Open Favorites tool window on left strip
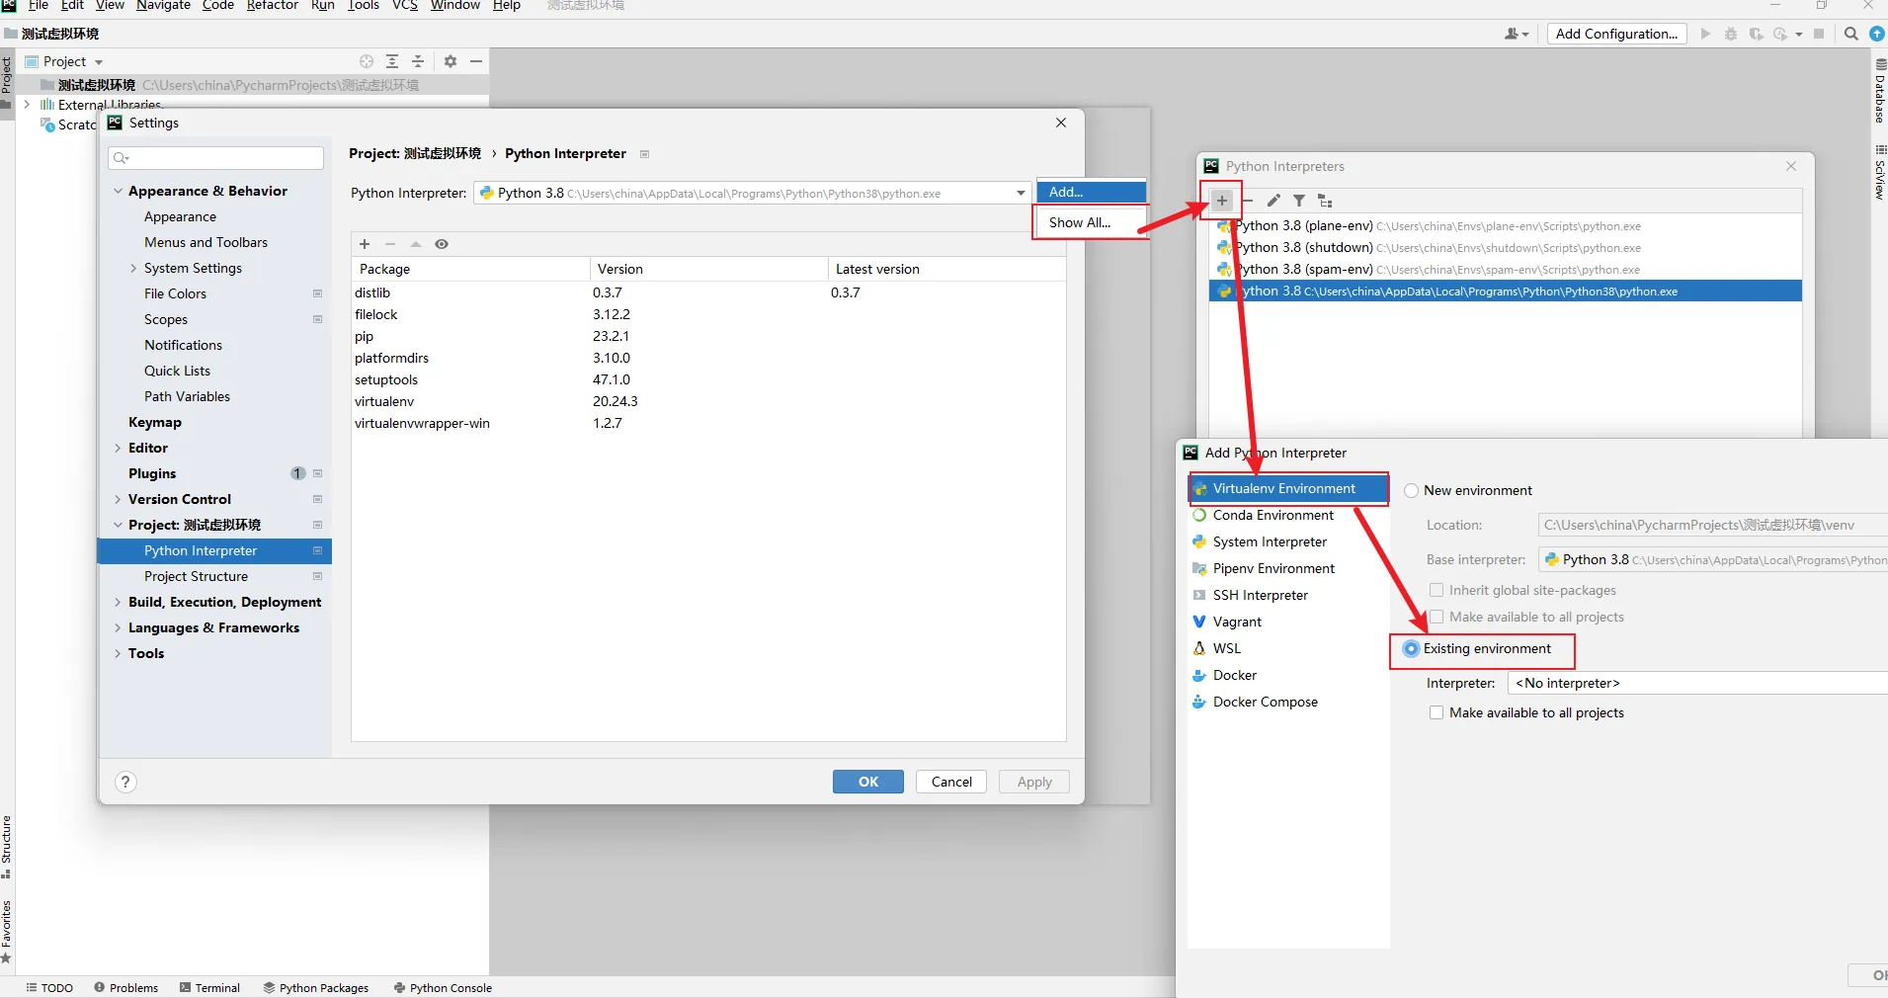1888x998 pixels. 7,933
